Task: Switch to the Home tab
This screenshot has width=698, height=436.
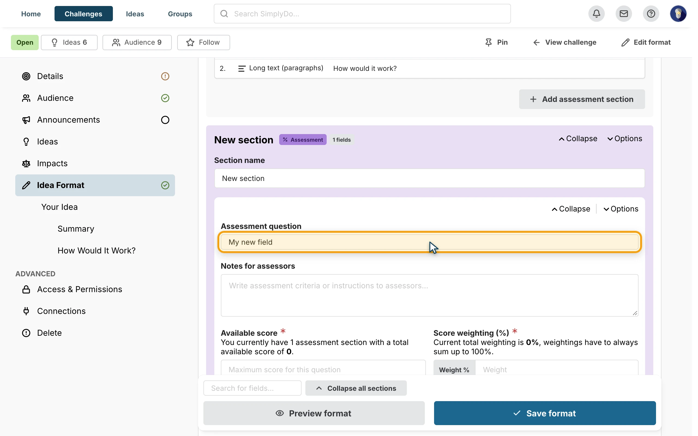Action: pyautogui.click(x=31, y=14)
